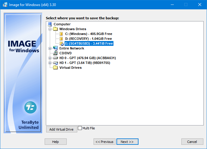Screen dimensions: 207x149
Task: Click the E: SG4TBUSB3 drive icon
Action: tap(62, 43)
